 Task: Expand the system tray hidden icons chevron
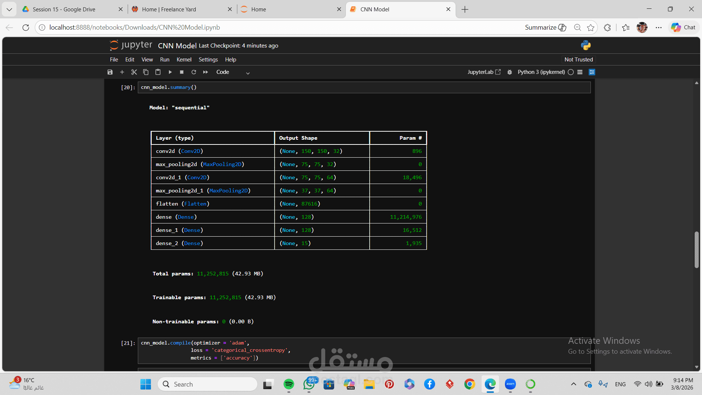(573, 384)
